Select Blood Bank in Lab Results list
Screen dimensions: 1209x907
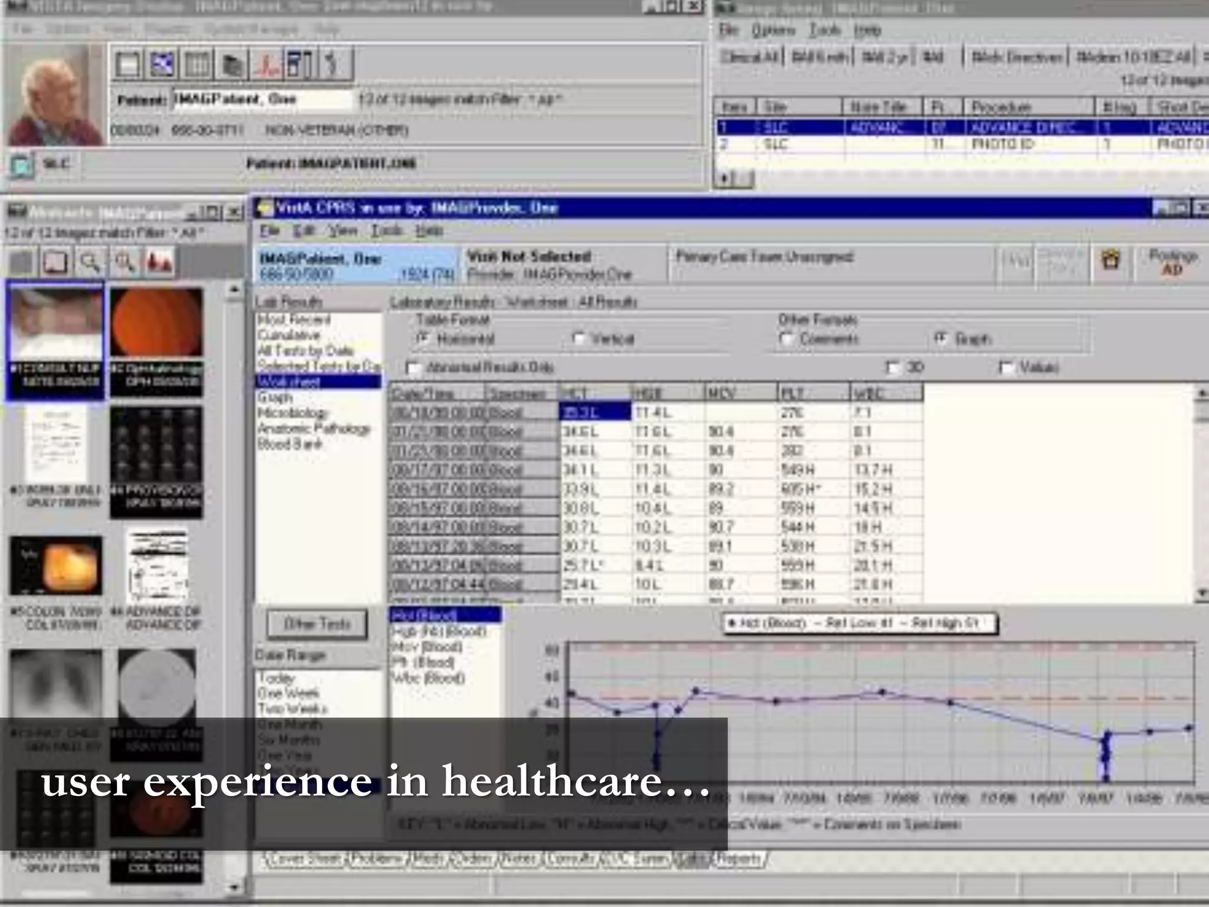coord(289,443)
